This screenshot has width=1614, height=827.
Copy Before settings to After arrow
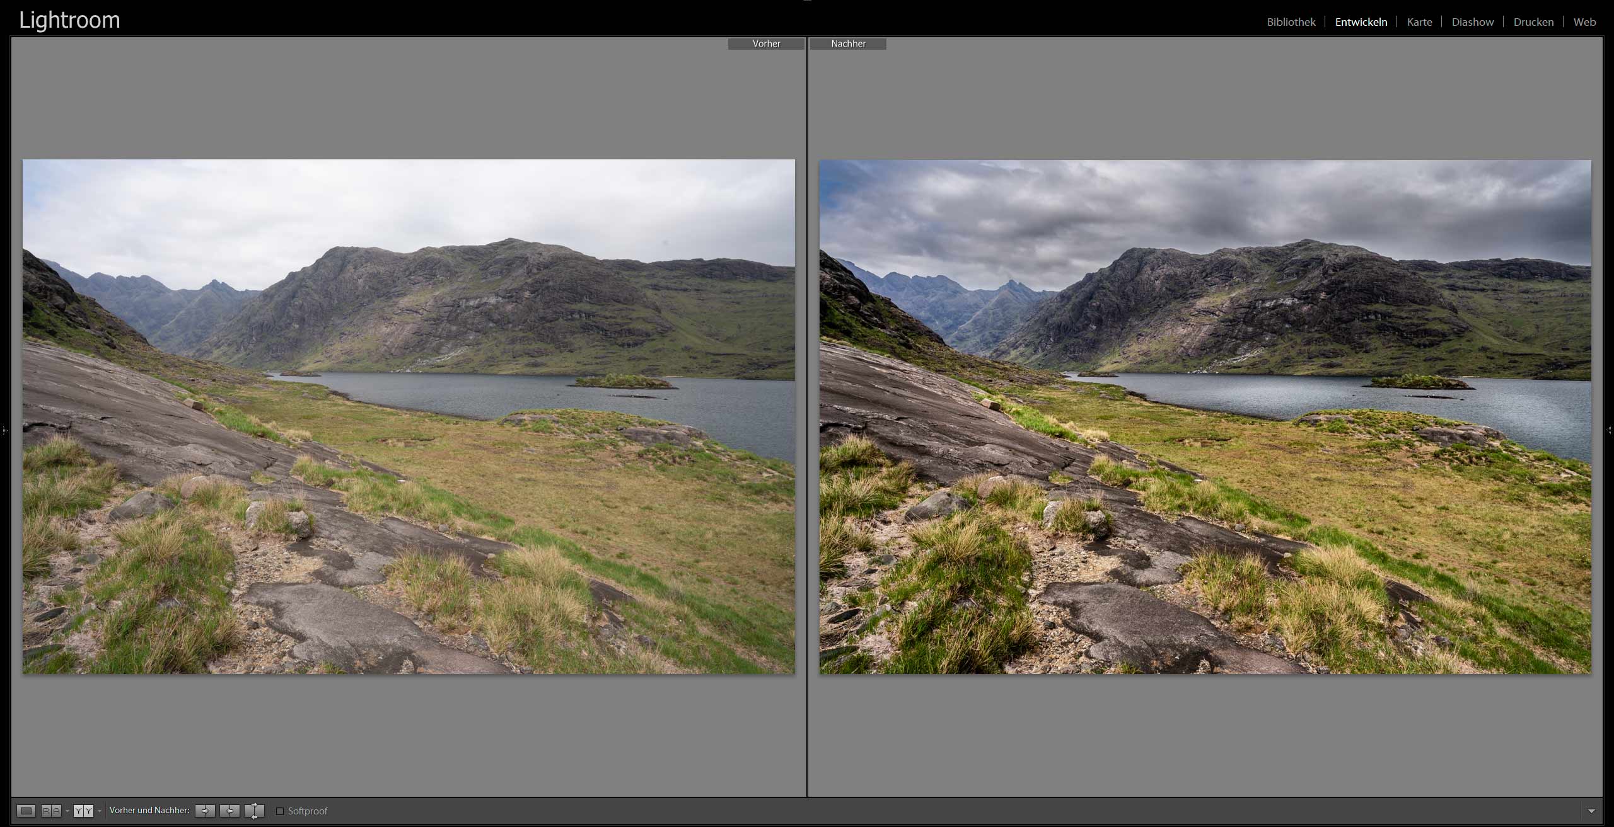[205, 811]
